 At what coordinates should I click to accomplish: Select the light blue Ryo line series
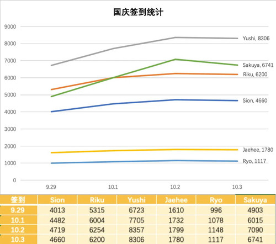144,161
